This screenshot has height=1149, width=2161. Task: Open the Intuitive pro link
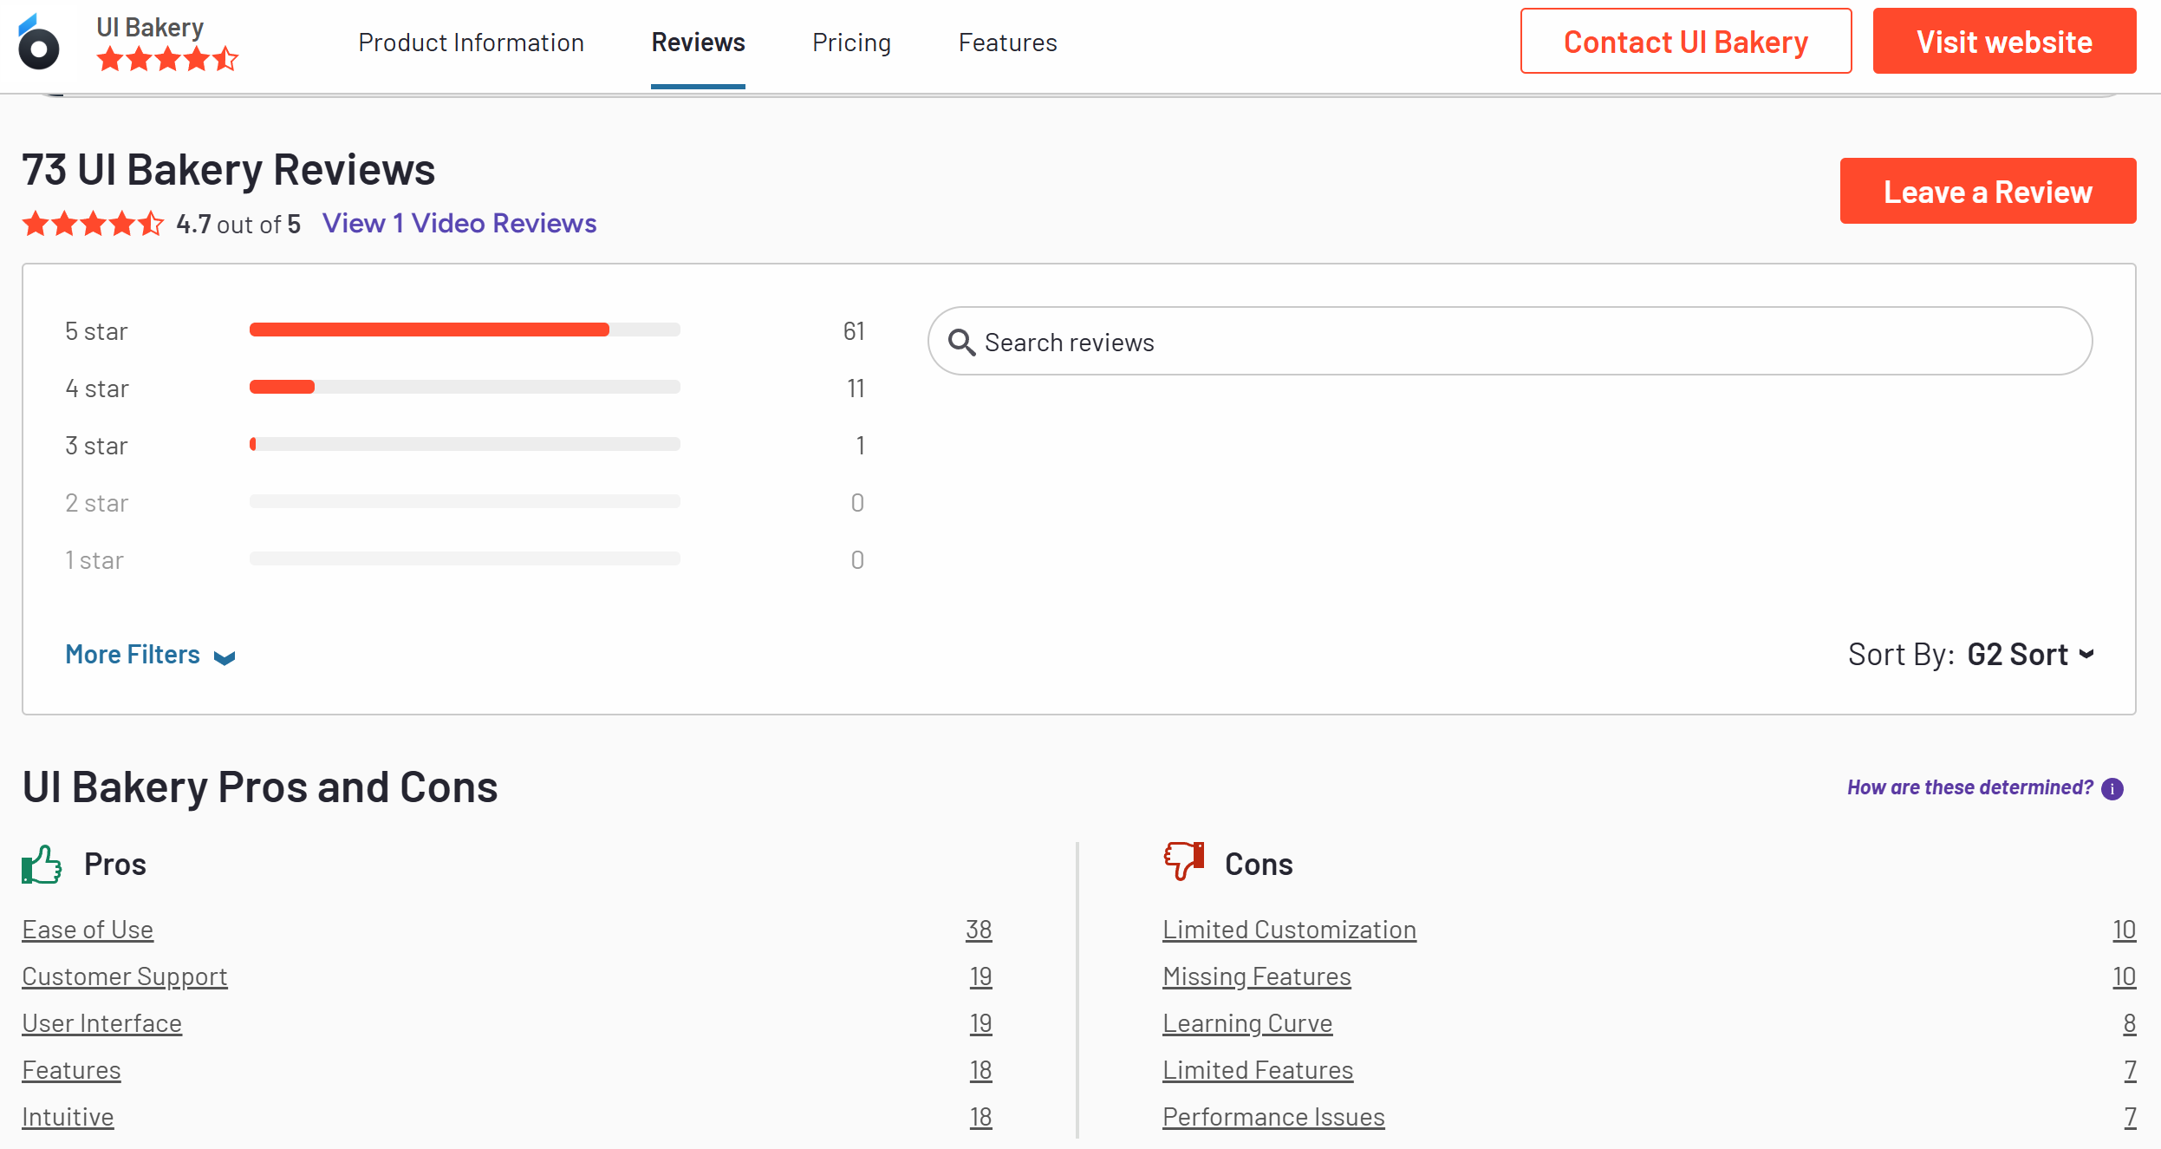[x=68, y=1117]
